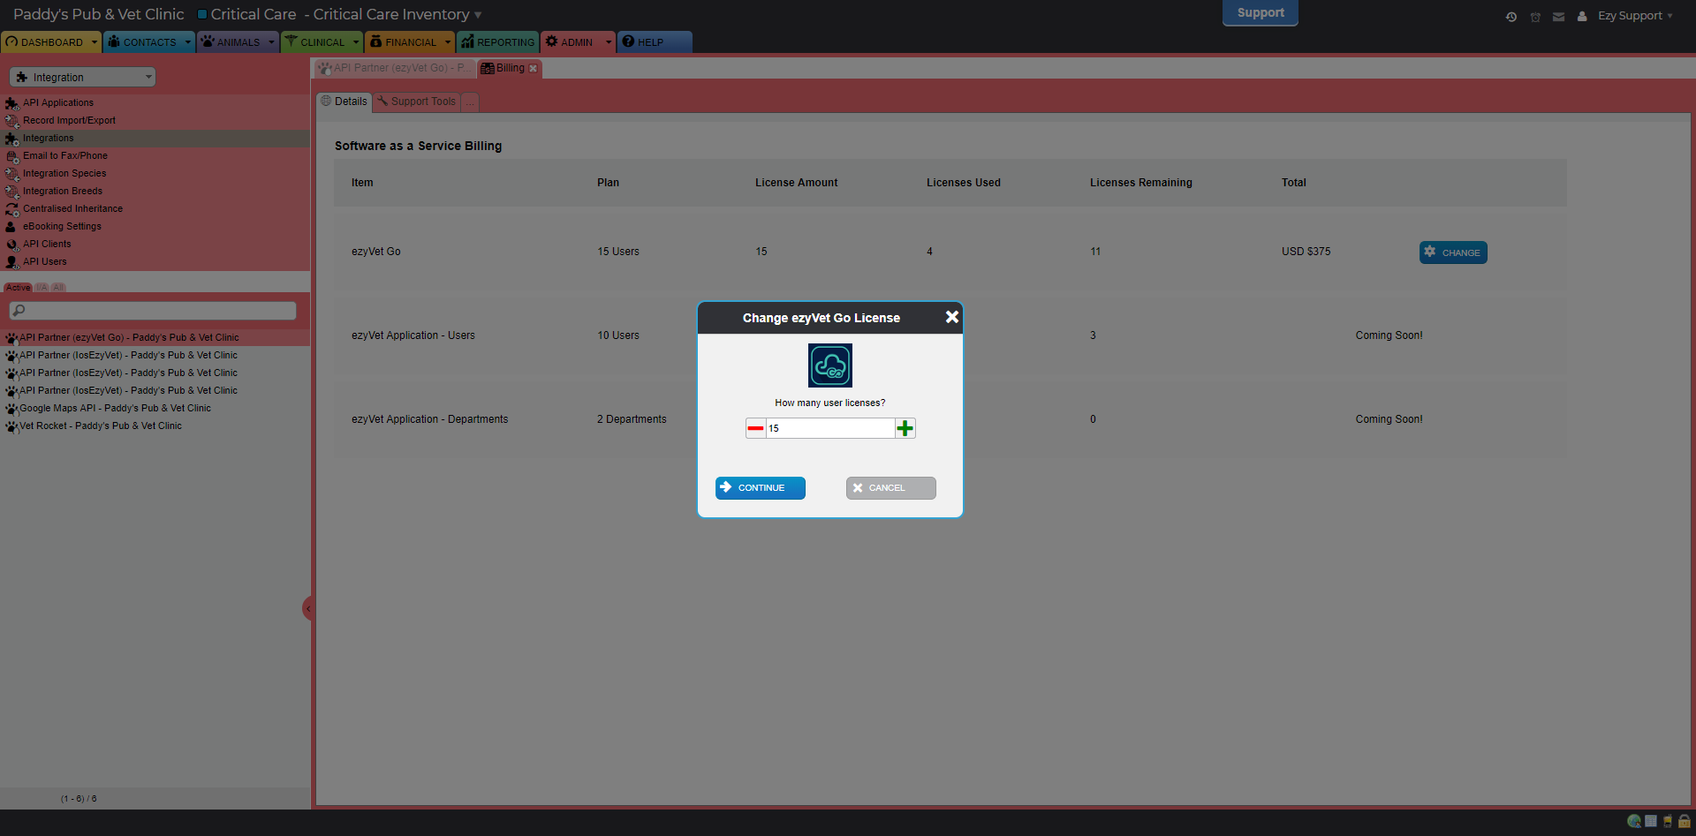1696x836 pixels.
Task: Select the Billing tab
Action: (510, 68)
